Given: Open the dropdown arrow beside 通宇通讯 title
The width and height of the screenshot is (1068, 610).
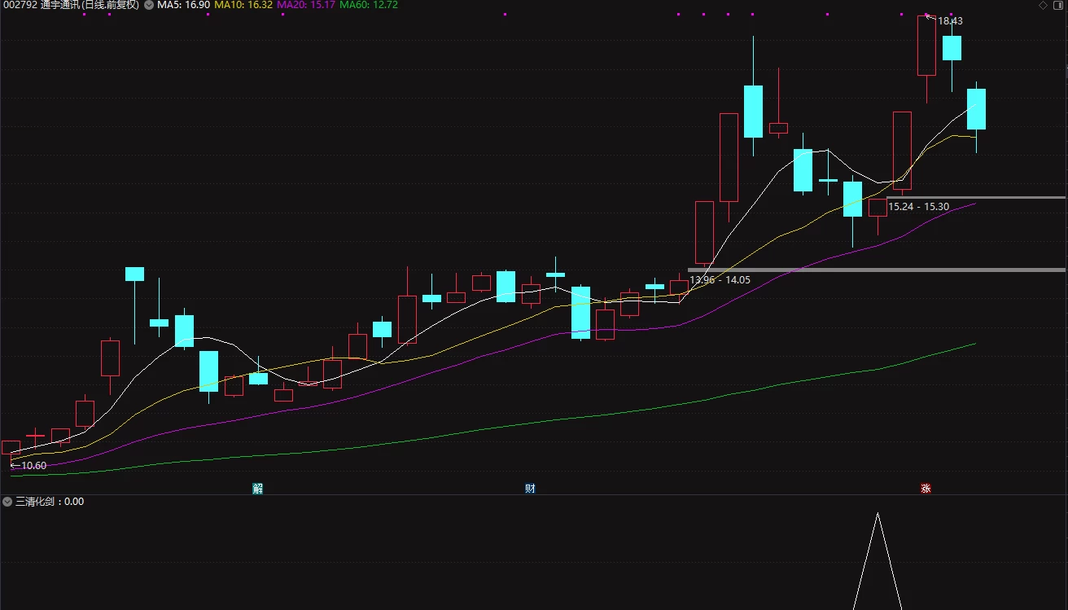Looking at the screenshot, I should click(148, 5).
